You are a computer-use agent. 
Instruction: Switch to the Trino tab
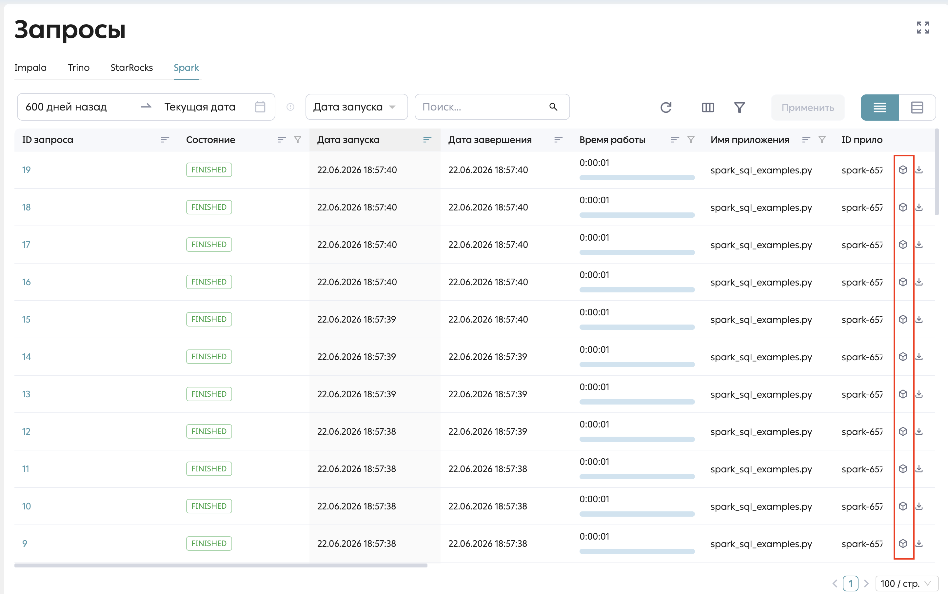(79, 68)
